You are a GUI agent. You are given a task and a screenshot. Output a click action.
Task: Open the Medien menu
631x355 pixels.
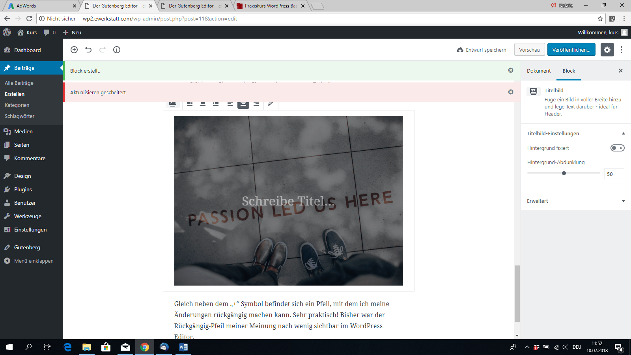(x=32, y=131)
